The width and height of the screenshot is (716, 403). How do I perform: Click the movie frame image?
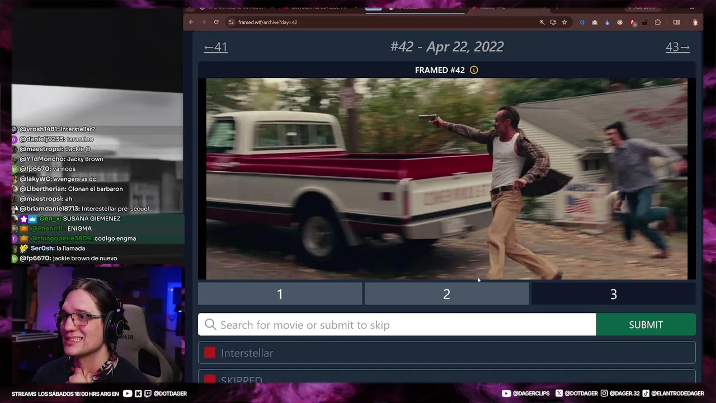coord(447,179)
